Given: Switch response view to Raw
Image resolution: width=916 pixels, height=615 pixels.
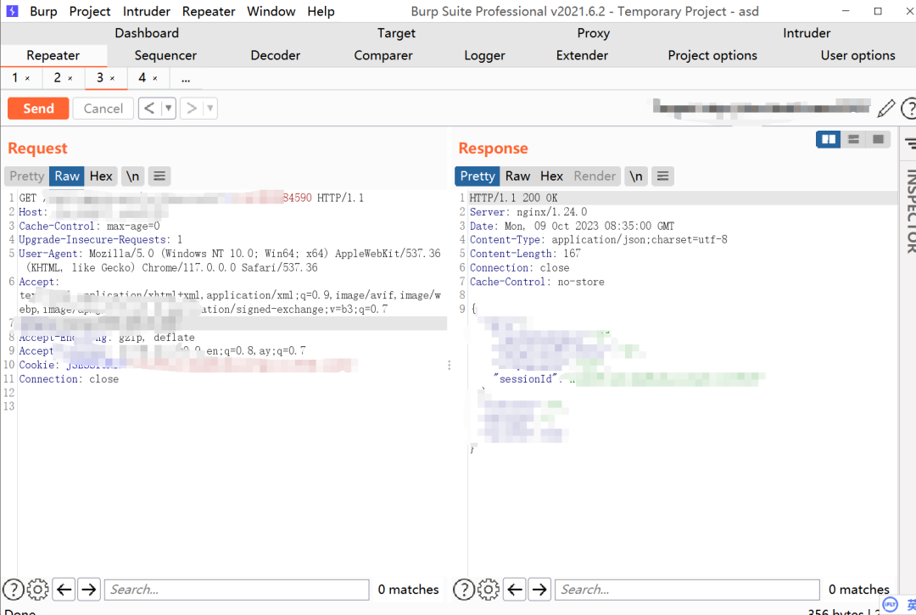Looking at the screenshot, I should pos(517,176).
